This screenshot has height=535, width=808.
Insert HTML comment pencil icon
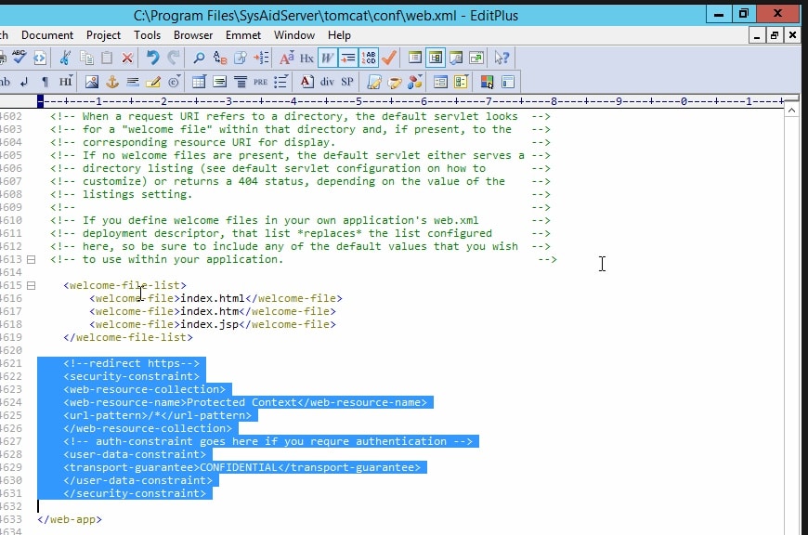[x=153, y=82]
